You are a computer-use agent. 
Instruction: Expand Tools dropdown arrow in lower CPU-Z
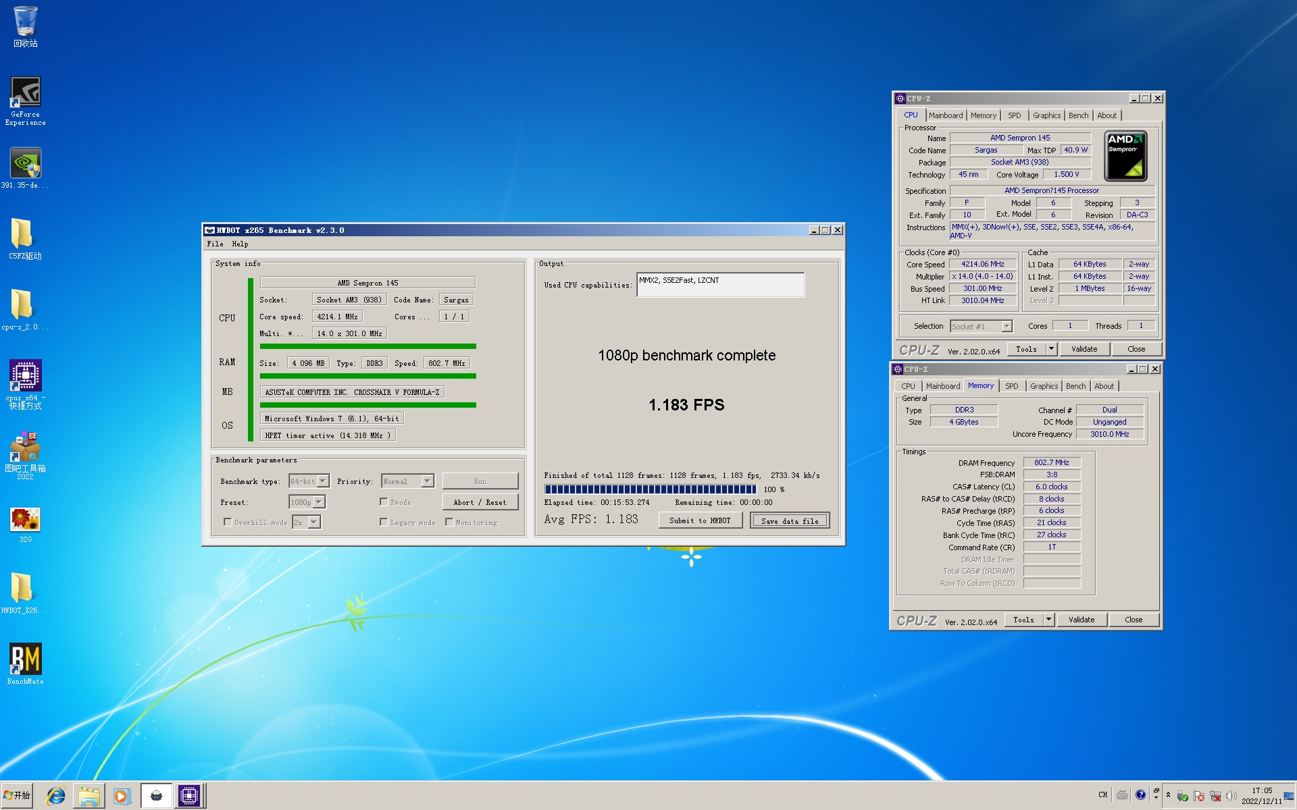click(1048, 620)
